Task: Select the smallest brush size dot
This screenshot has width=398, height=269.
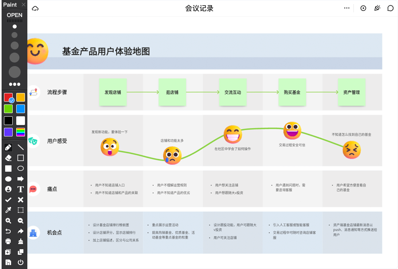Action: pyautogui.click(x=15, y=27)
